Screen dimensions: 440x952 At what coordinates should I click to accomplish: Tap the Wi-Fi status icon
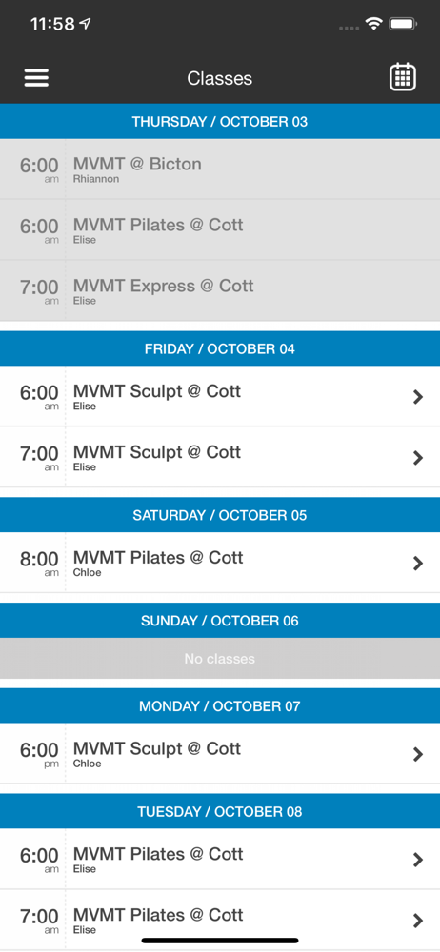click(x=373, y=25)
